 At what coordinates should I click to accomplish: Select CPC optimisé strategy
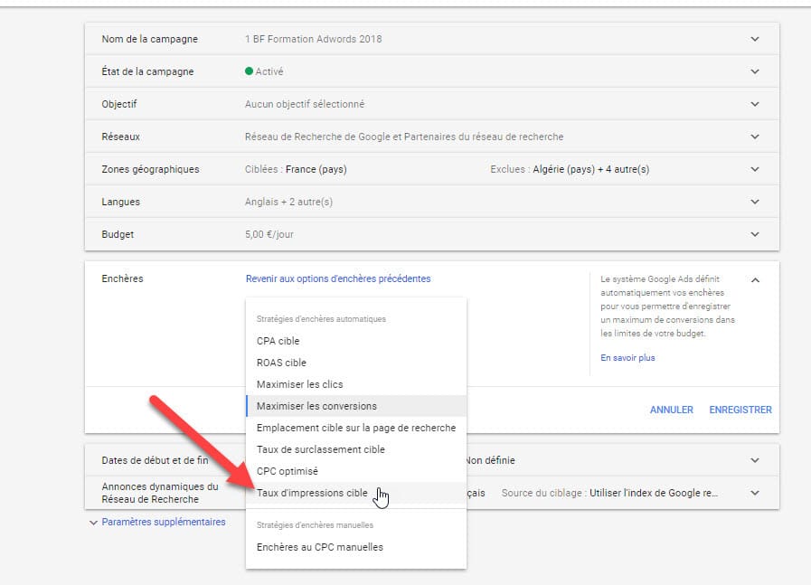pos(356,471)
